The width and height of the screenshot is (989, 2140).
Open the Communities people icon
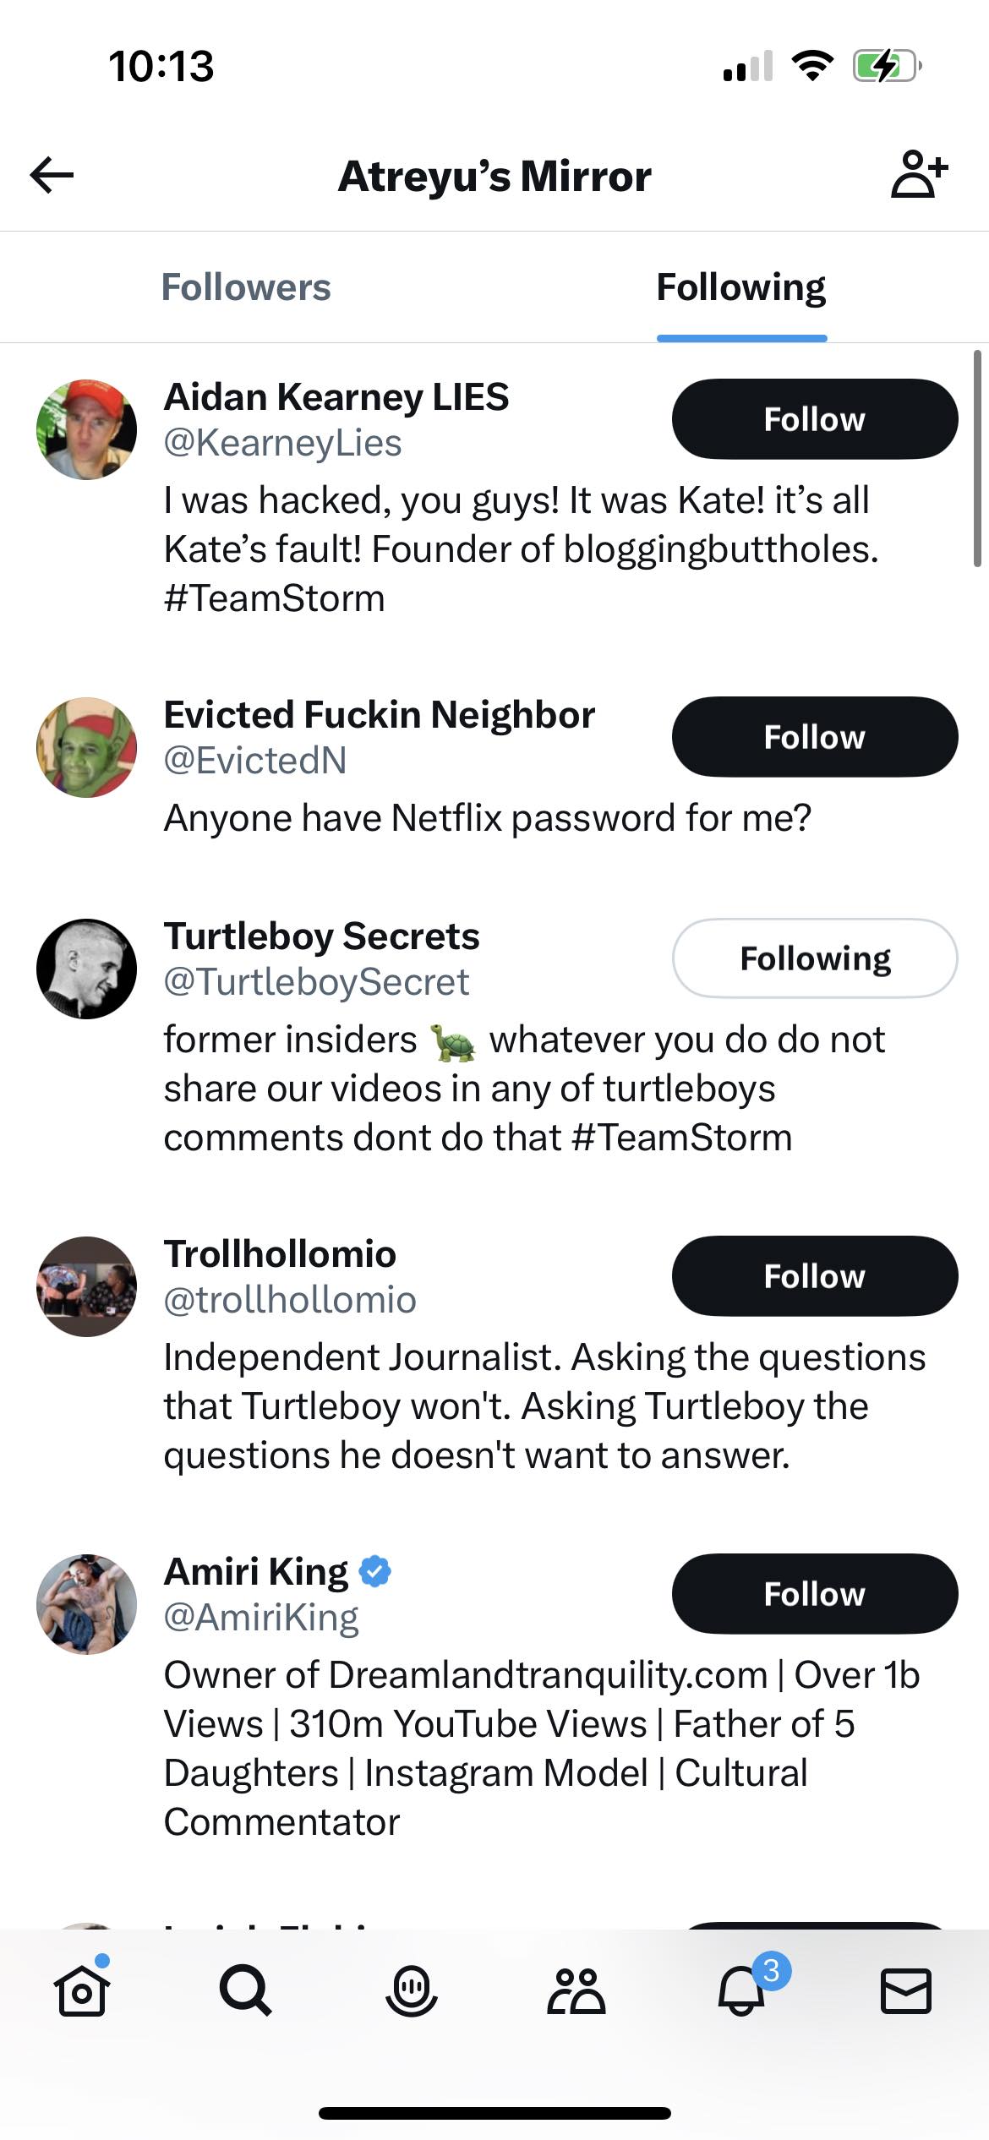click(576, 1990)
